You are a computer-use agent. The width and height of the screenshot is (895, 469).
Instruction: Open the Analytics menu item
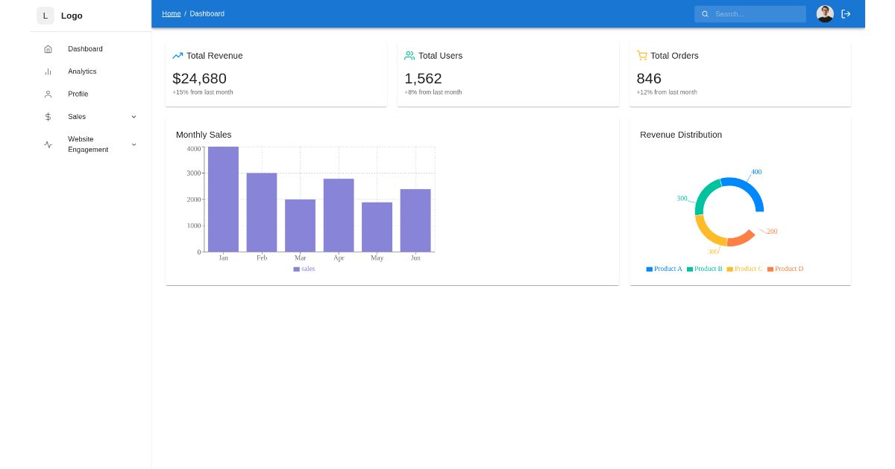pos(82,71)
